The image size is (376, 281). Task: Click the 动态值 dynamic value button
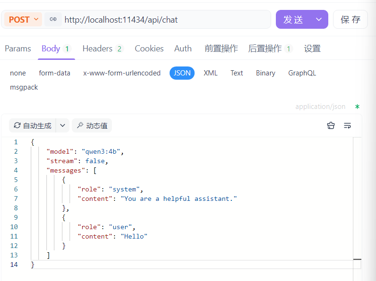(x=92, y=125)
